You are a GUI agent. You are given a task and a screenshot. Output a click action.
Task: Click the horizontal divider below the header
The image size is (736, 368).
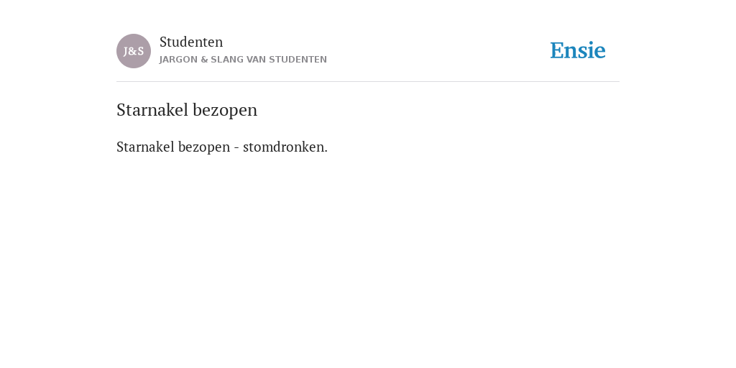[368, 82]
